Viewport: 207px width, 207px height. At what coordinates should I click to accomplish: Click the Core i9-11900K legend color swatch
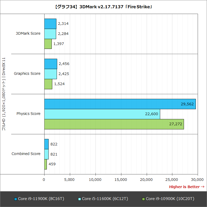pos(16,199)
